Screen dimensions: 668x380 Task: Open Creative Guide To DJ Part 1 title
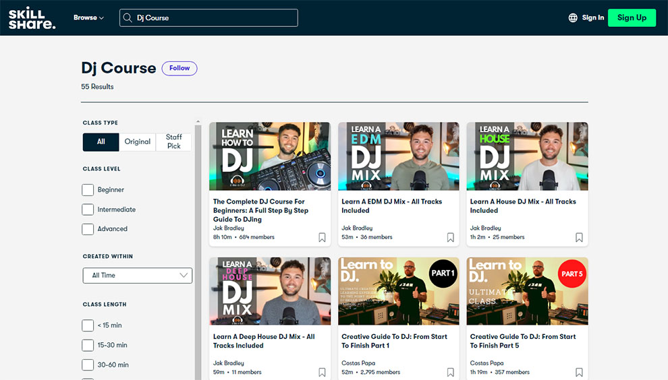tap(394, 341)
